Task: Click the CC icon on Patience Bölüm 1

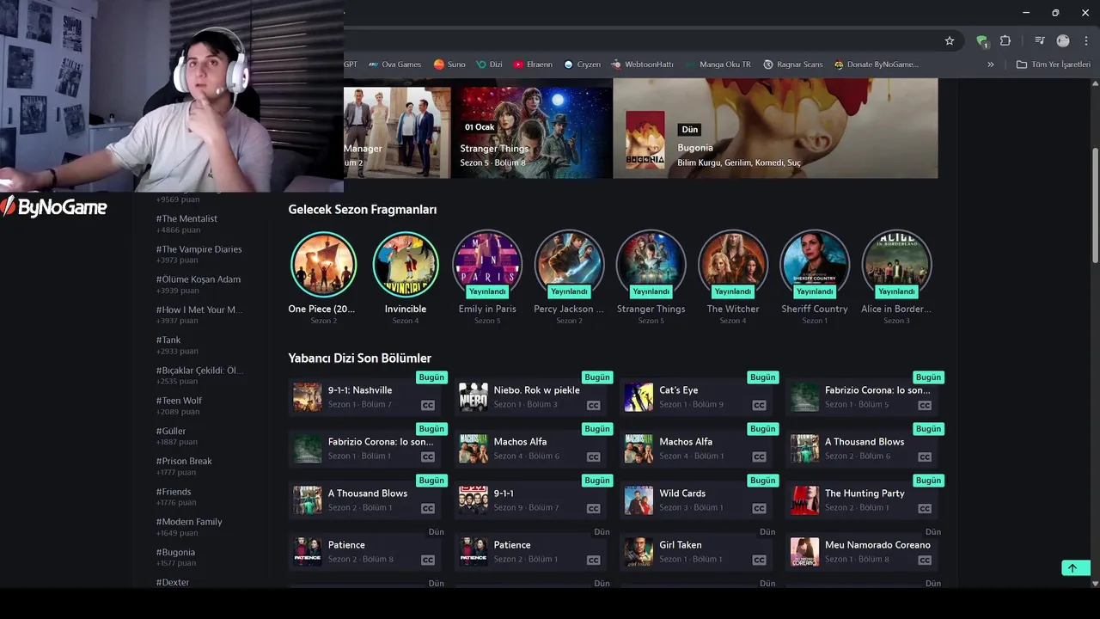Action: pyautogui.click(x=594, y=561)
